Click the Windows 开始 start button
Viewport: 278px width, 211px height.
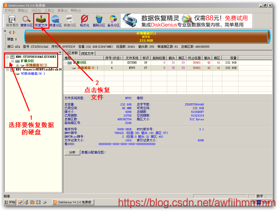coord(10,202)
